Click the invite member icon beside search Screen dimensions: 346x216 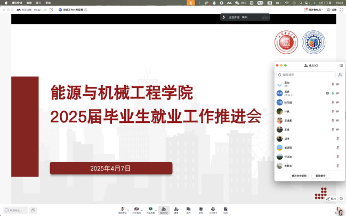point(340,75)
